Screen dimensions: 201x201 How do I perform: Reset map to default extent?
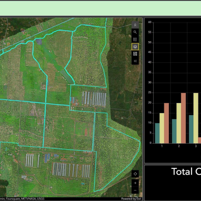tap(135, 174)
